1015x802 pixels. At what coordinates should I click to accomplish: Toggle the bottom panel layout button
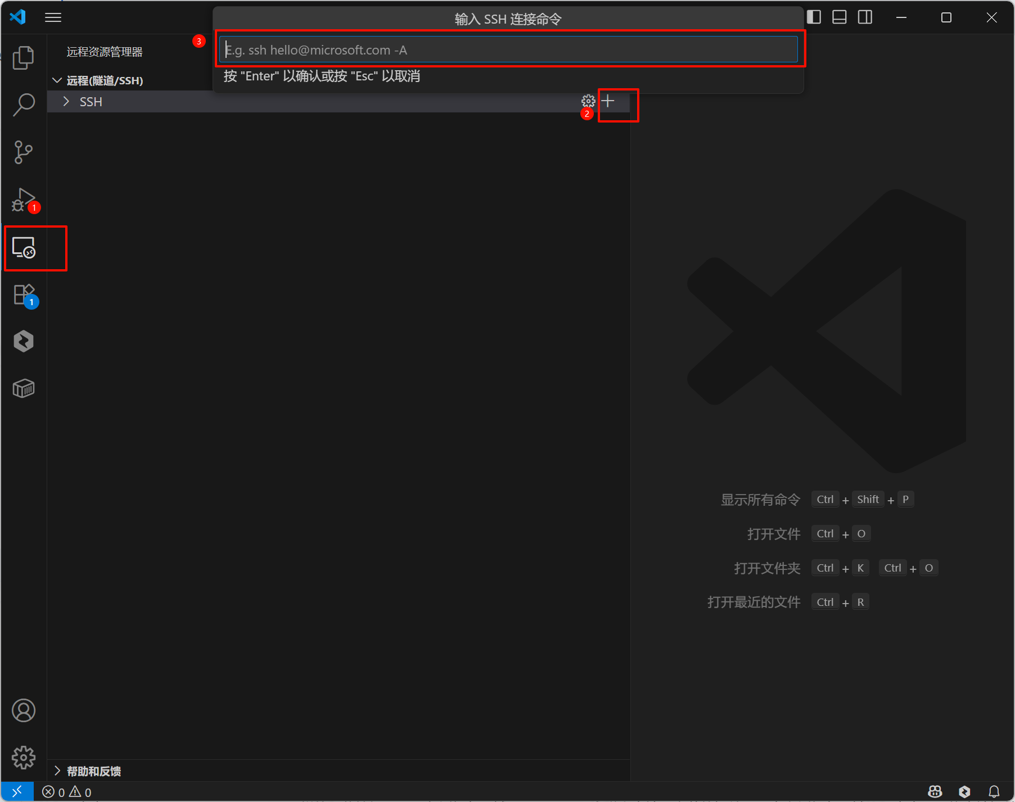point(840,17)
